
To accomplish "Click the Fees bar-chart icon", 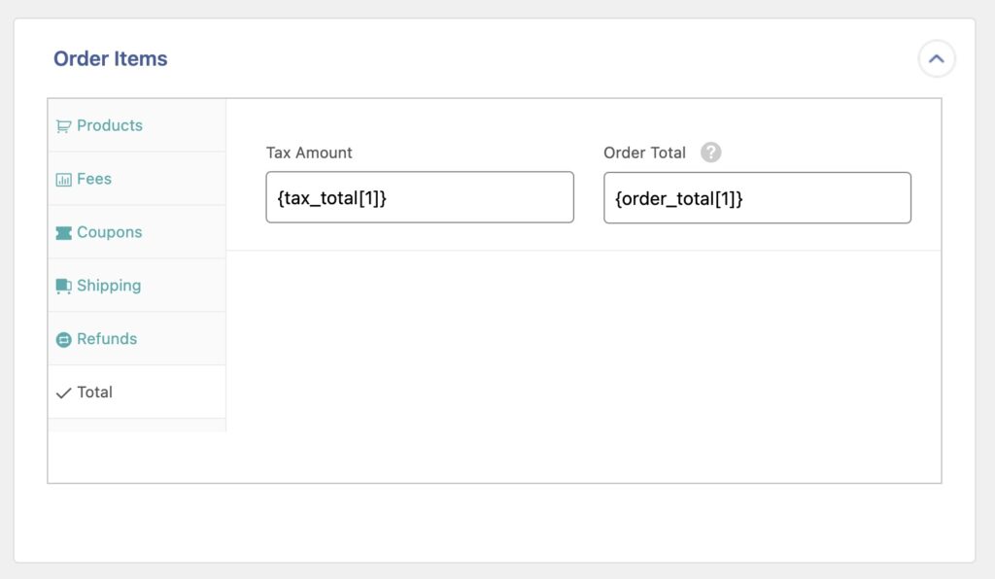I will tap(64, 179).
